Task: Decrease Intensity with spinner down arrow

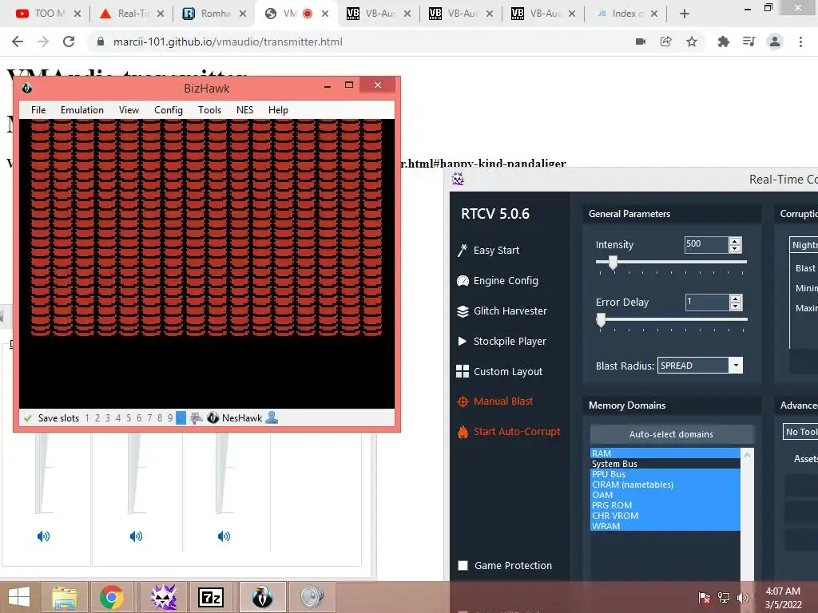Action: tap(735, 249)
